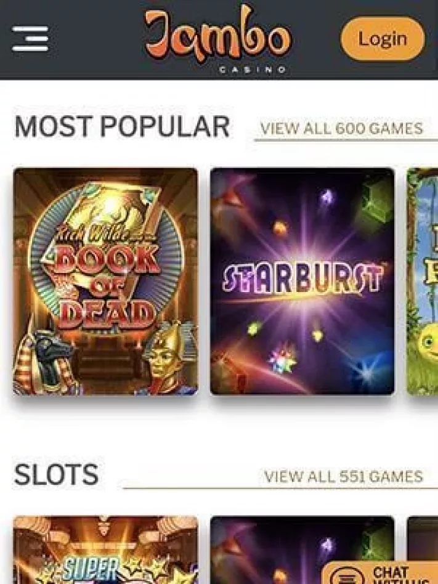438x584 pixels.
Task: Click the Casino text beneath Jambo logo
Action: 253,70
